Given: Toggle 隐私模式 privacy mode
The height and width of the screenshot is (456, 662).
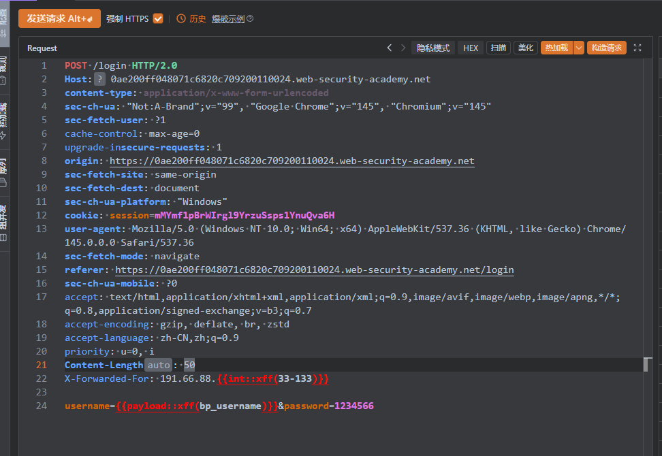Looking at the screenshot, I should tap(434, 48).
